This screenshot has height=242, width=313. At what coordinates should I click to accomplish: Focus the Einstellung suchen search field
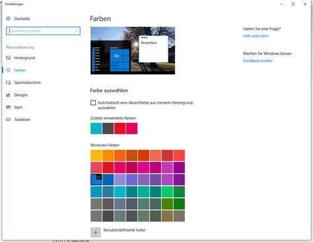[43, 31]
